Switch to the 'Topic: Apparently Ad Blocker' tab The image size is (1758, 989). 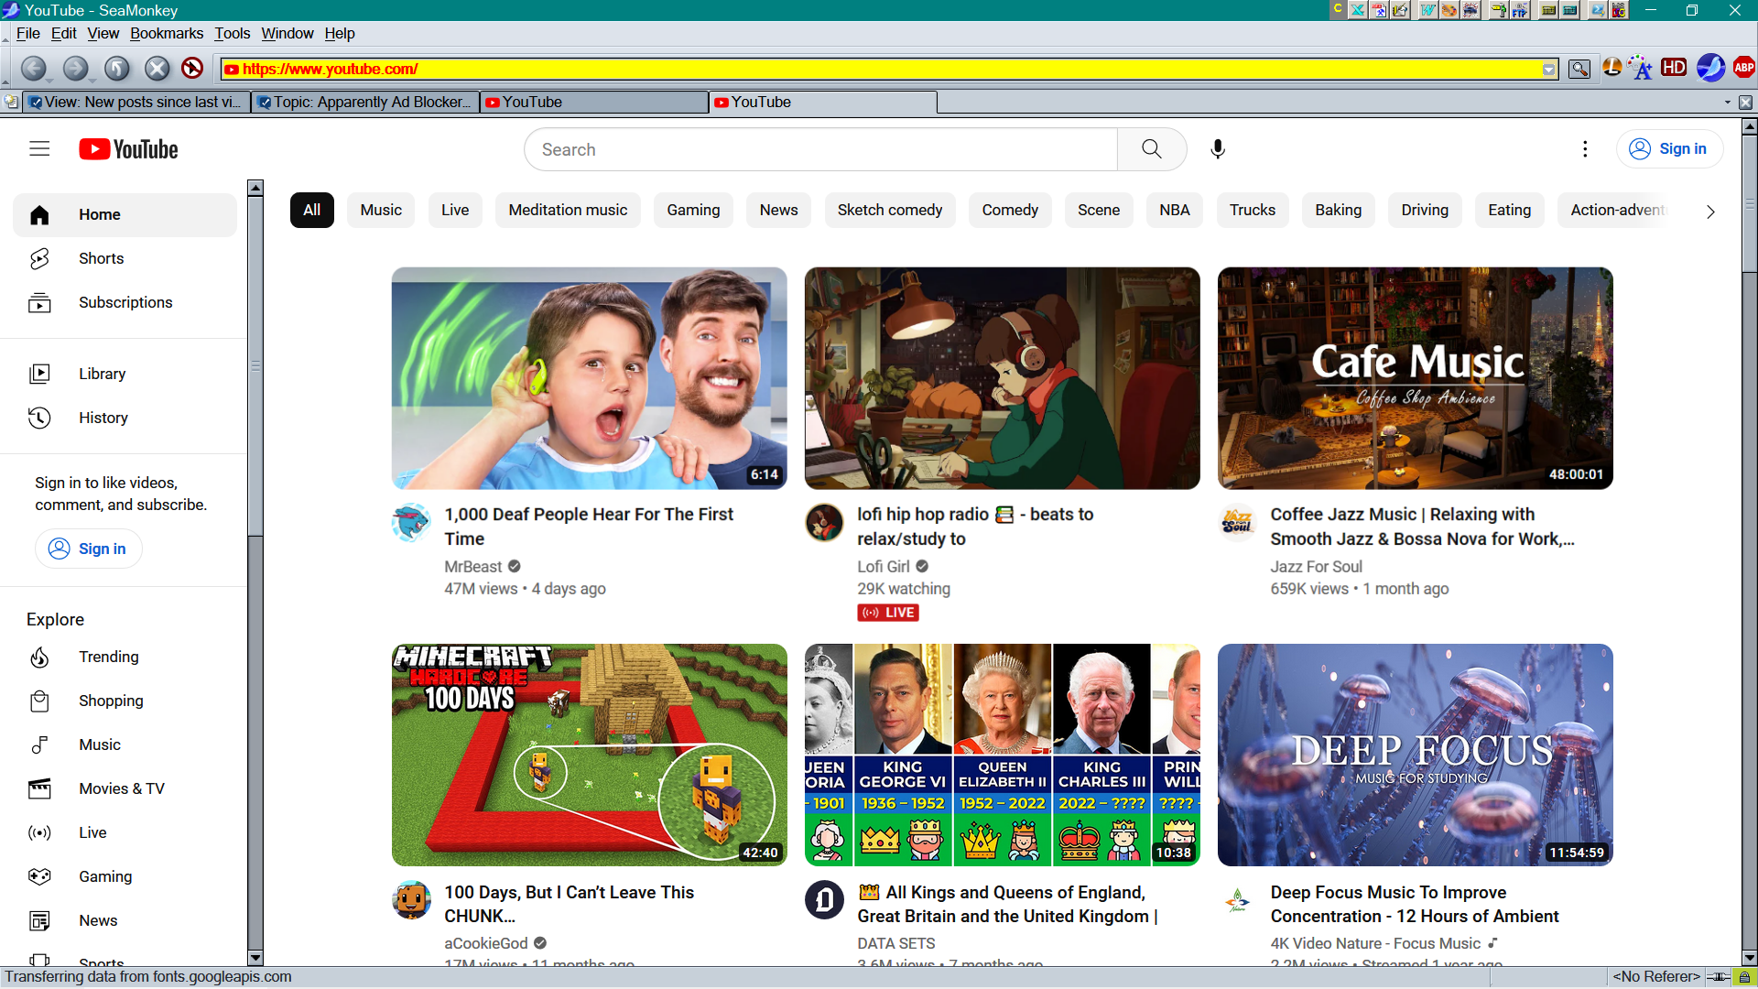tap(364, 103)
